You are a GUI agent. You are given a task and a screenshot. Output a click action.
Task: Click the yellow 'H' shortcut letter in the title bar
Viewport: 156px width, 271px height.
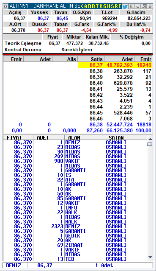point(109,6)
